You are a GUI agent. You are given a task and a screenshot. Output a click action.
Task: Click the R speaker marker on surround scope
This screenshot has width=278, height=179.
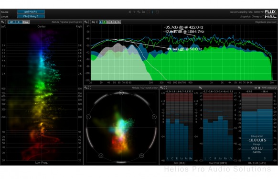tap(154, 117)
